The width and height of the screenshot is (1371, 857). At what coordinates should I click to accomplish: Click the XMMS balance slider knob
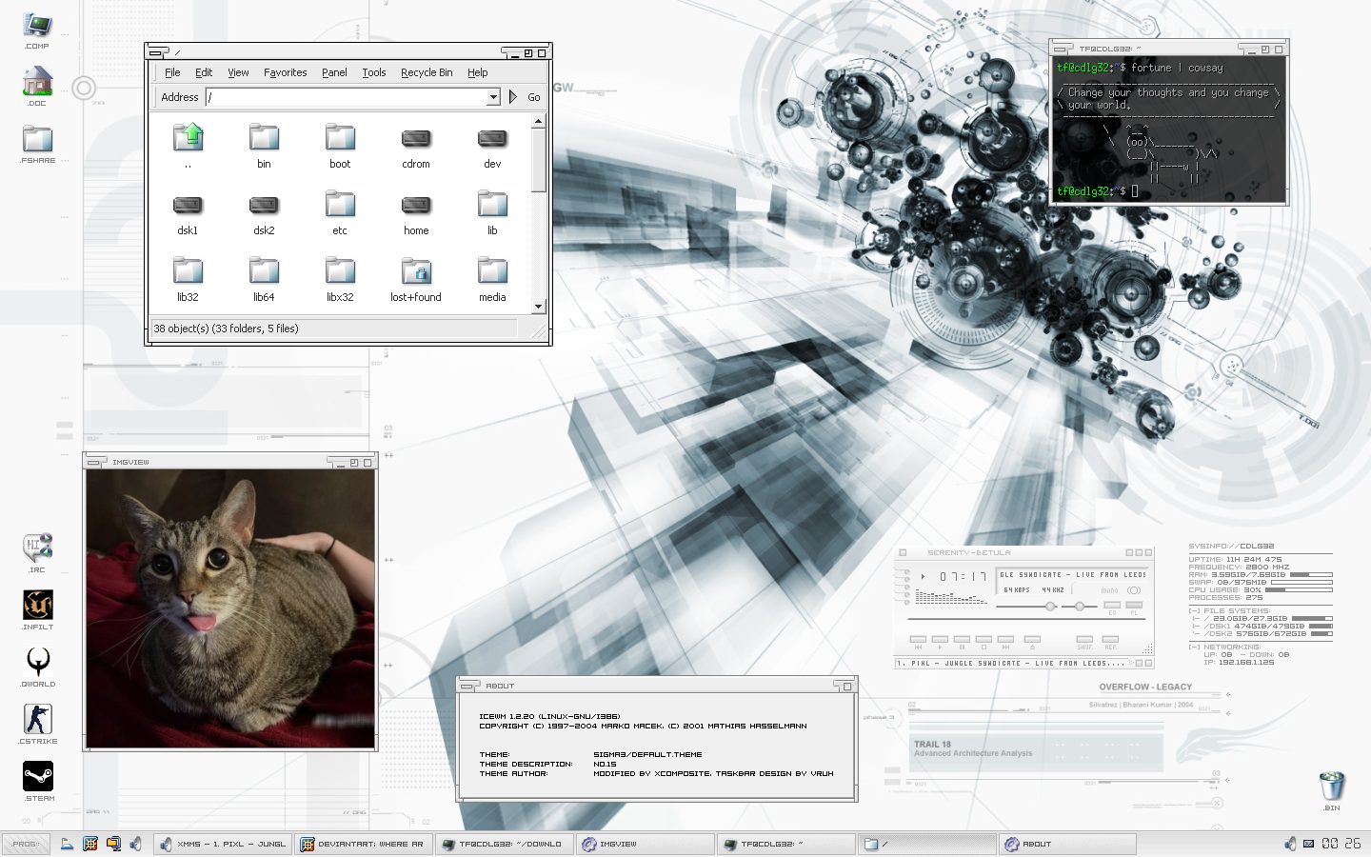tap(1079, 607)
